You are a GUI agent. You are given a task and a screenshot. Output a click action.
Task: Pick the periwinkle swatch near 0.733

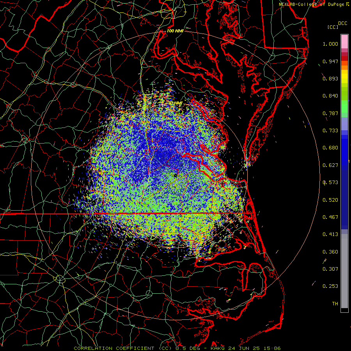344,124
